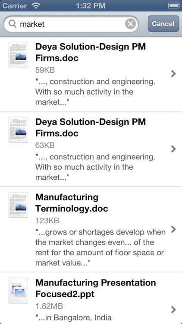Open details chevron for Manufacturing Presentation Focused2.ppt
Screen dimensions: 182x324
click(173, 310)
